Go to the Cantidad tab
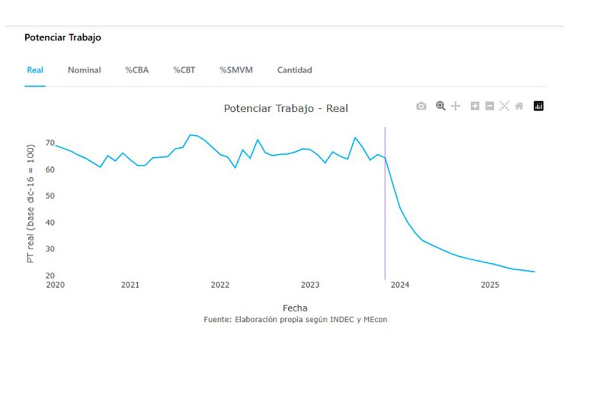This screenshot has width=589, height=393. [294, 70]
